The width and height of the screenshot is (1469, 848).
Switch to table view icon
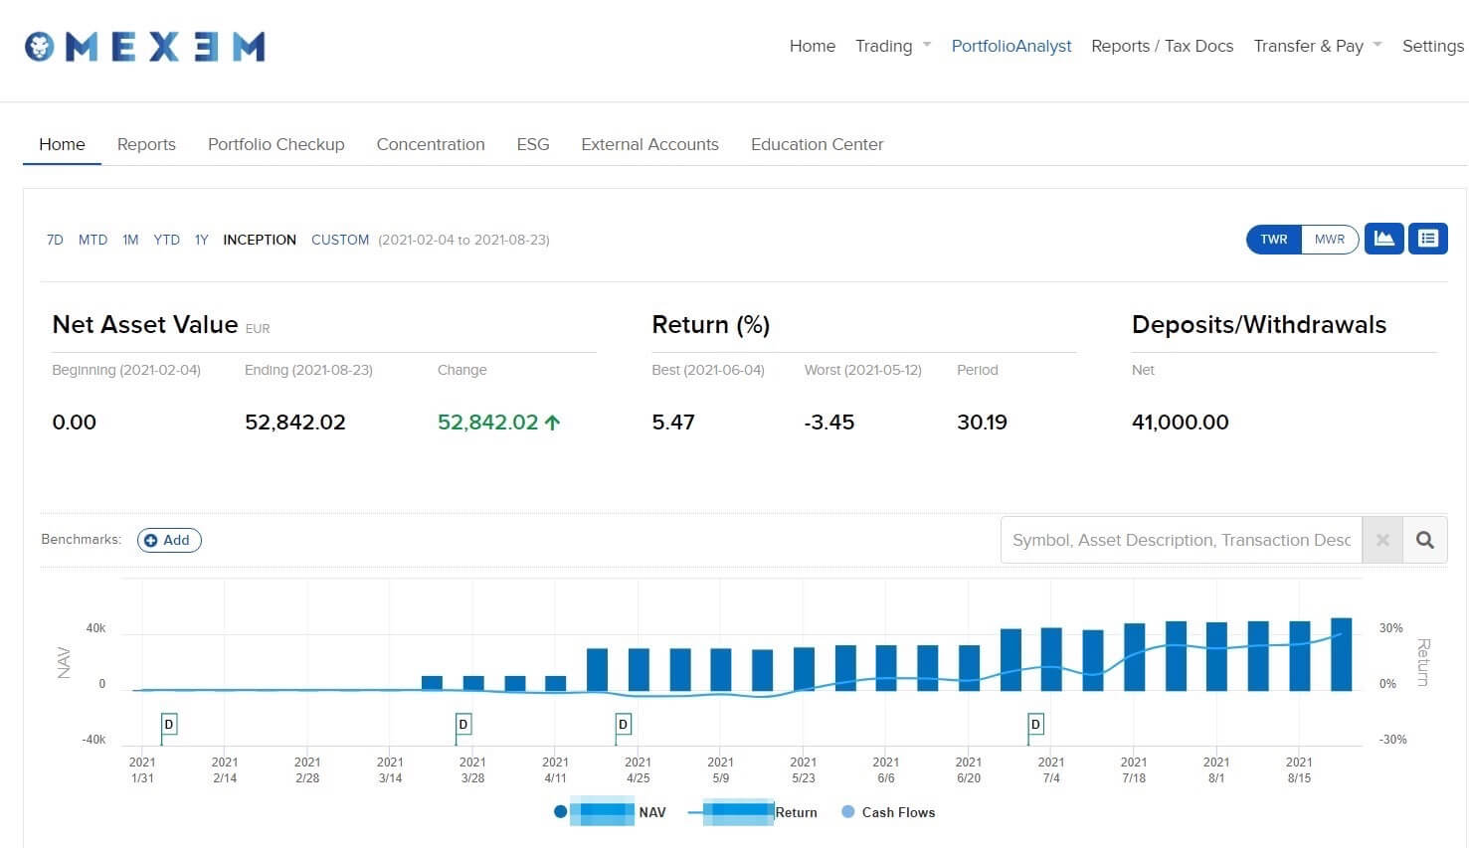pyautogui.click(x=1427, y=239)
